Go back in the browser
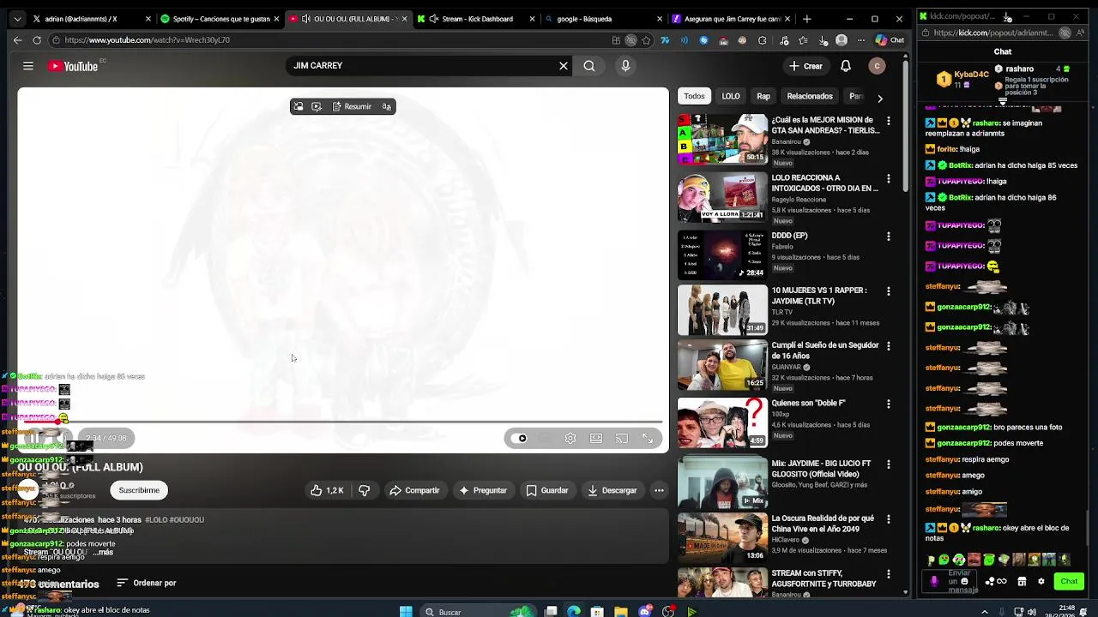This screenshot has height=617, width=1098. [17, 39]
